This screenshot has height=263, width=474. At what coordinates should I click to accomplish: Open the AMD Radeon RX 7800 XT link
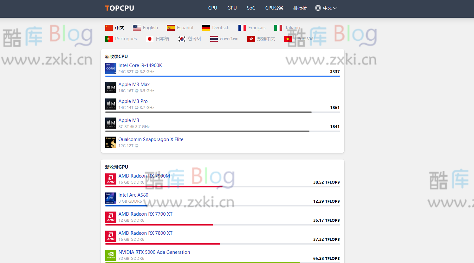click(145, 233)
